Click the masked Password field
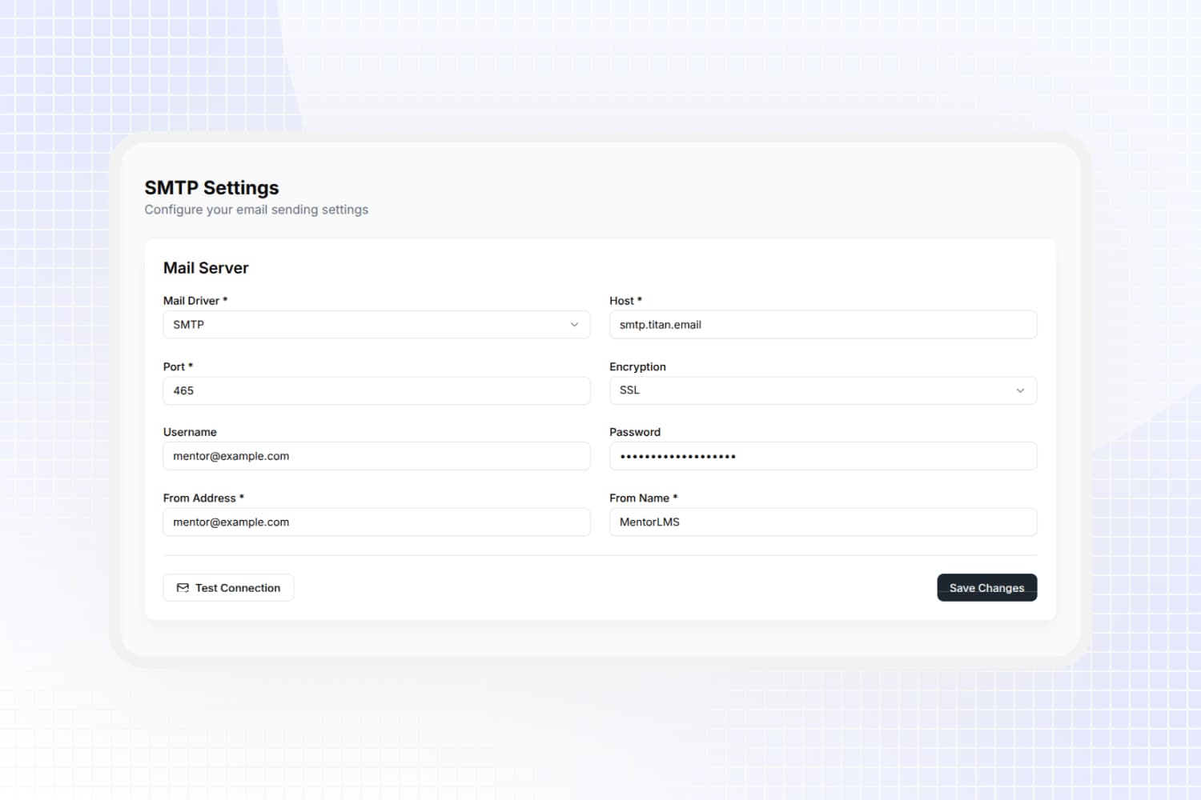Image resolution: width=1201 pixels, height=800 pixels. (823, 456)
